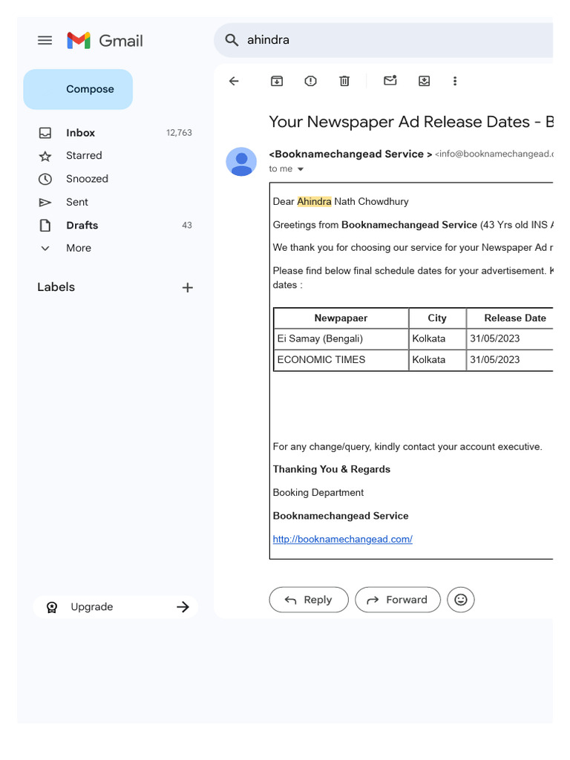
Task: Click the Labels heading
Action: pos(56,287)
